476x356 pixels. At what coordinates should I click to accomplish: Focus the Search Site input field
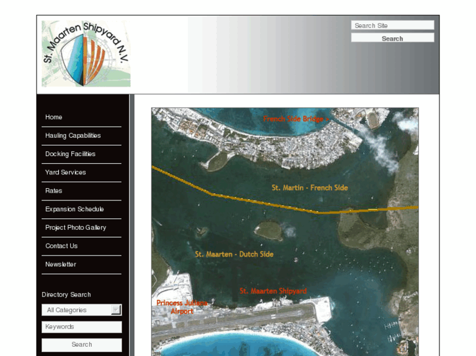click(x=392, y=25)
